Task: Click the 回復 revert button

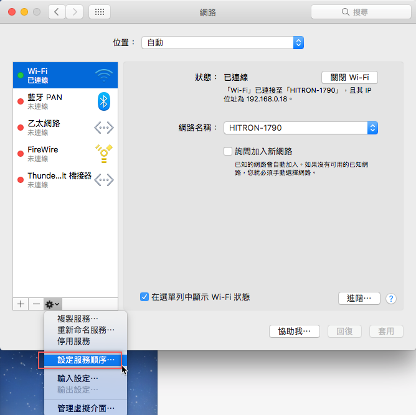Action: click(x=344, y=331)
